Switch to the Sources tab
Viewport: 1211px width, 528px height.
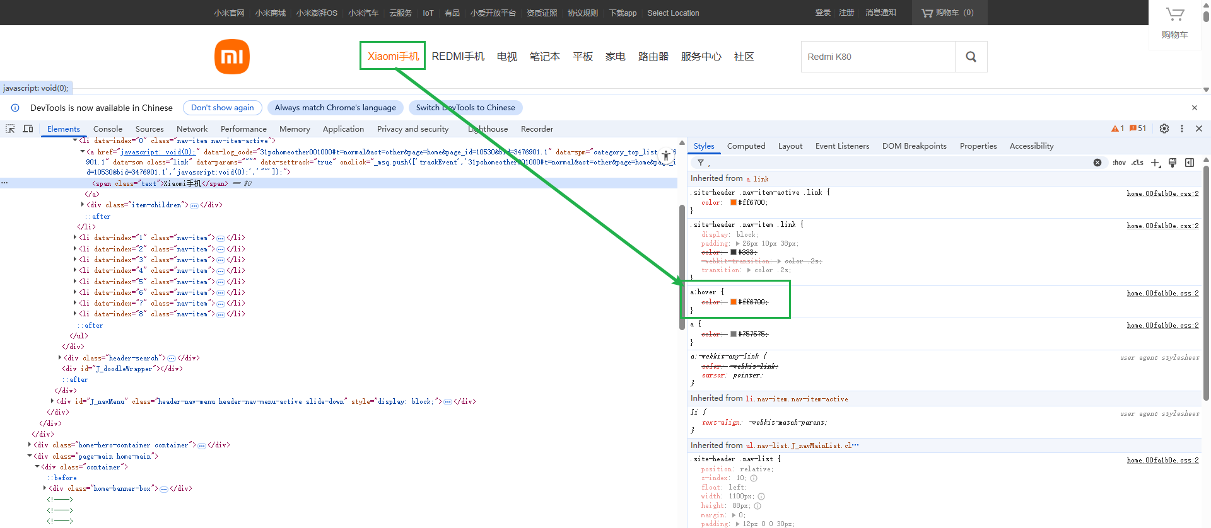point(149,129)
